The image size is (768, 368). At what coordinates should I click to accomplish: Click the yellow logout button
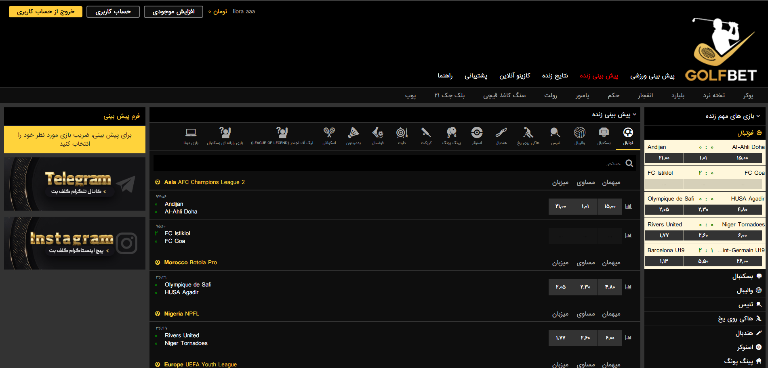point(46,12)
